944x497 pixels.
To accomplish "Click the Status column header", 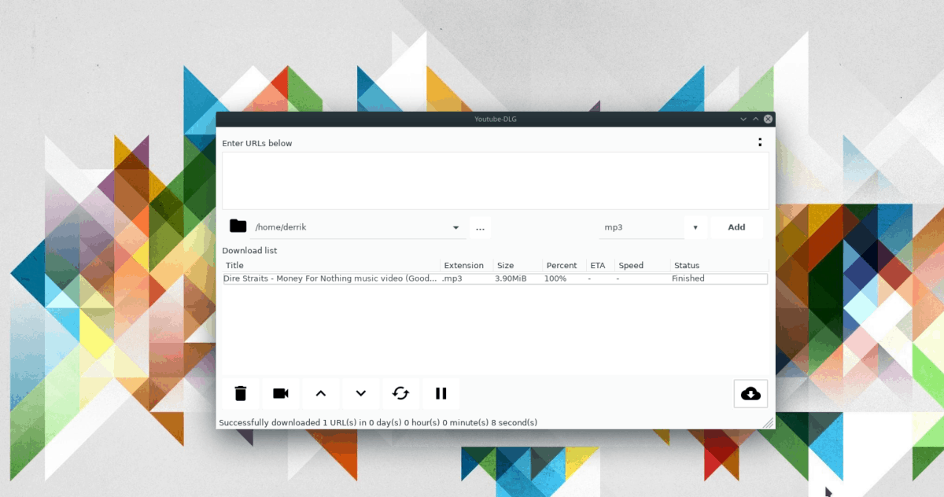I will 719,266.
